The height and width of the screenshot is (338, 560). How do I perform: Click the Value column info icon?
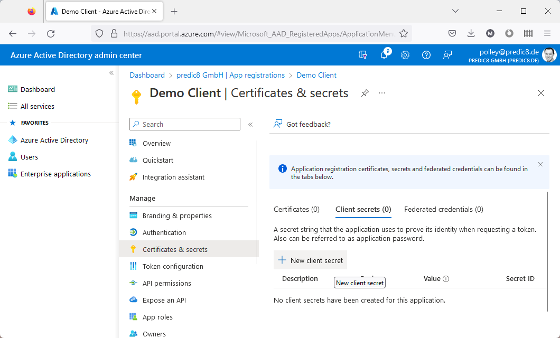(x=446, y=279)
